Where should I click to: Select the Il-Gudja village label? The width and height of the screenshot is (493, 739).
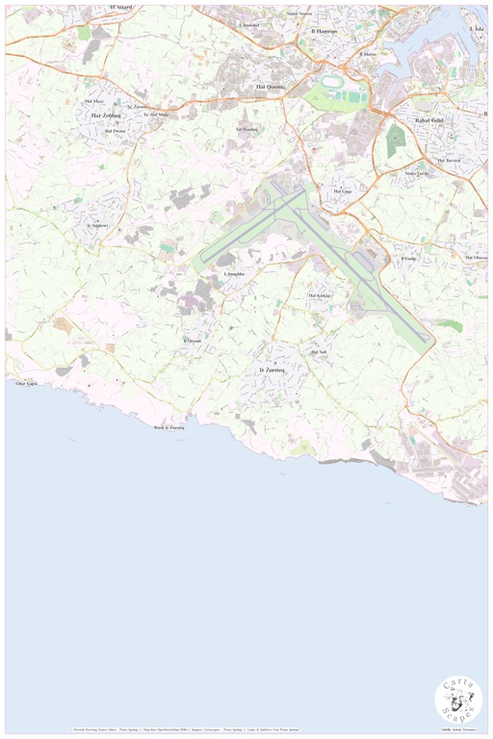(x=408, y=258)
